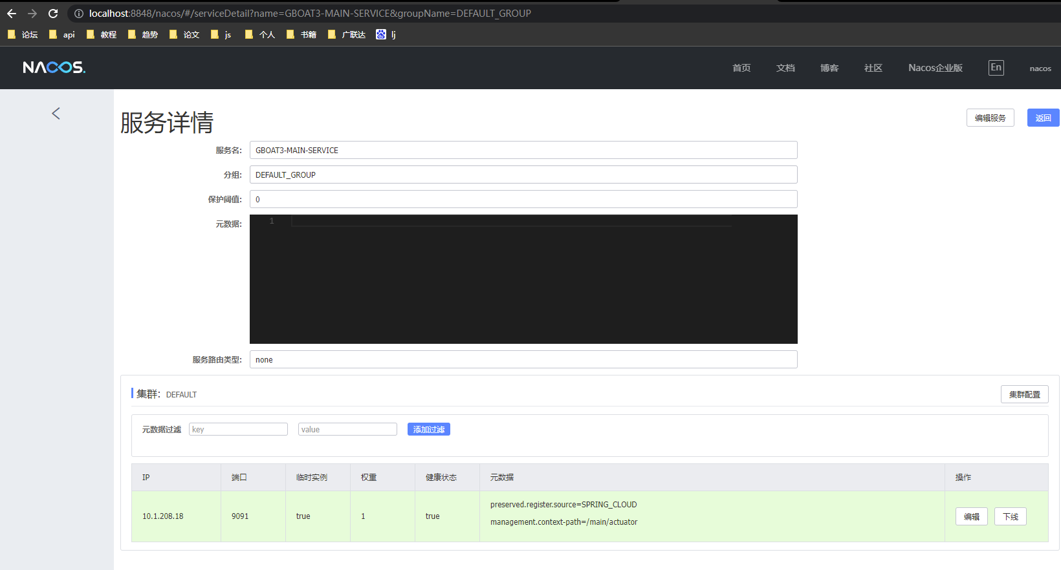Open the nacos user menu
The height and width of the screenshot is (570, 1061).
click(x=1040, y=69)
